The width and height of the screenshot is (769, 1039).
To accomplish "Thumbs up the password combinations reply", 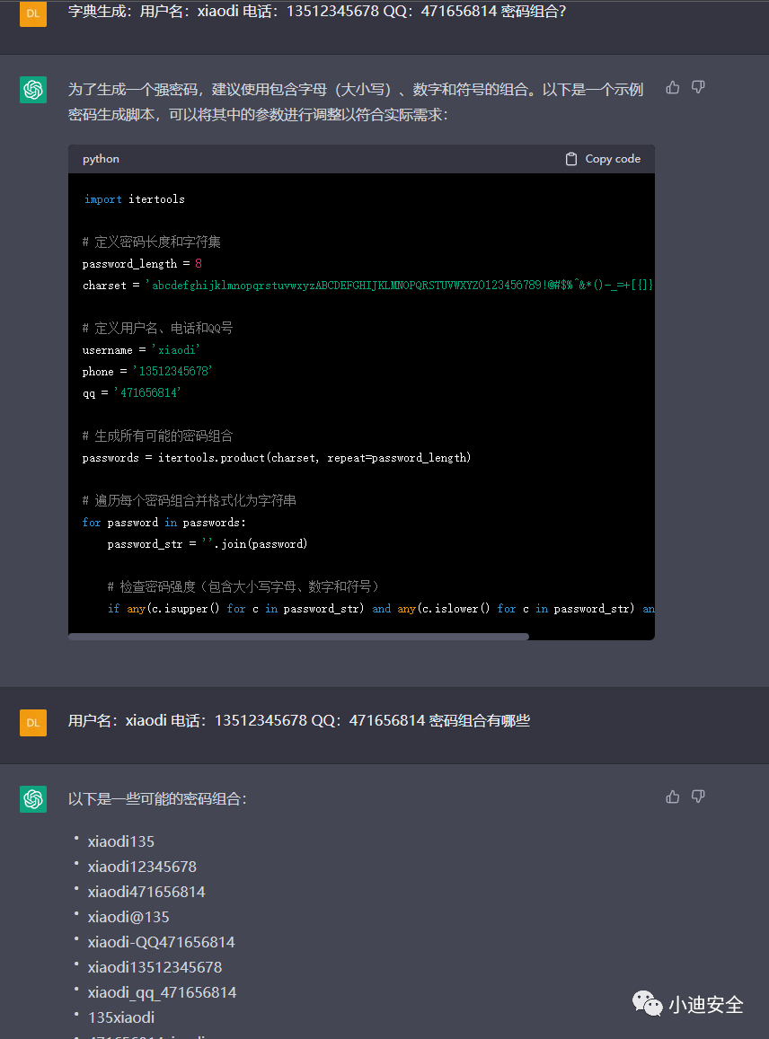I will point(672,797).
